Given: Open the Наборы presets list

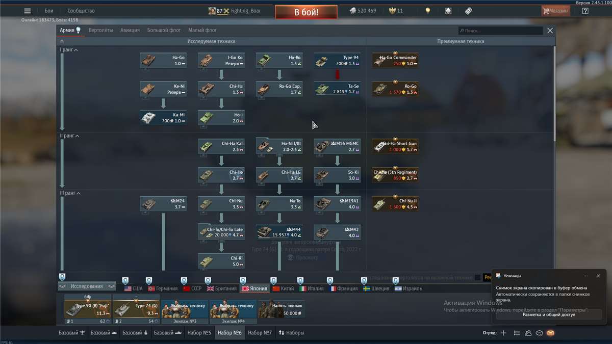Looking at the screenshot, I should pos(291,333).
